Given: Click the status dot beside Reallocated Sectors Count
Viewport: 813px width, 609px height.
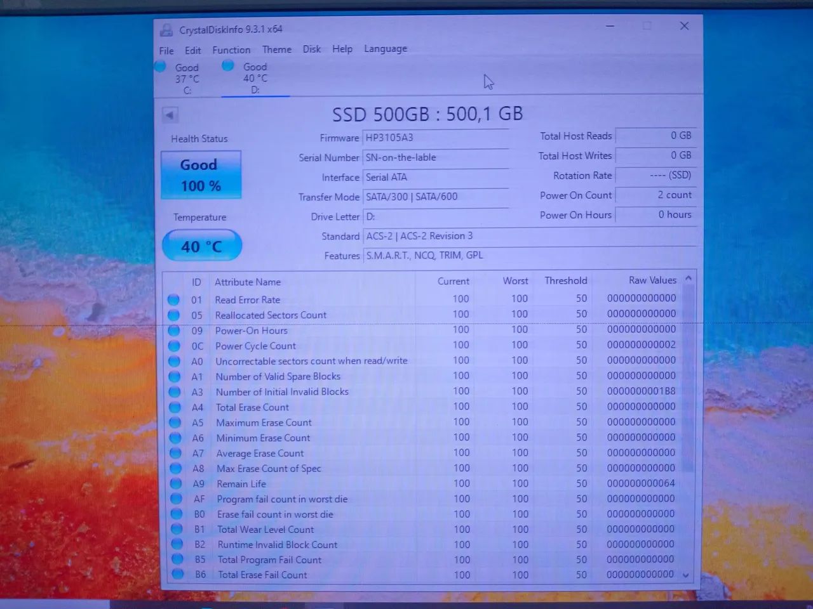Looking at the screenshot, I should [174, 314].
